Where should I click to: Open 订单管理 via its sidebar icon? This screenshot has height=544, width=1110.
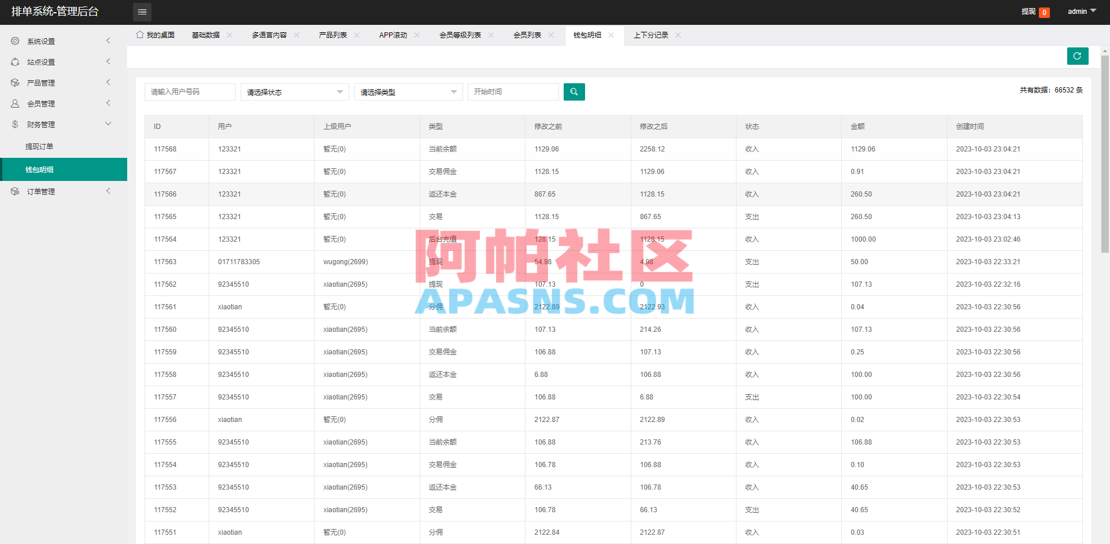click(14, 191)
